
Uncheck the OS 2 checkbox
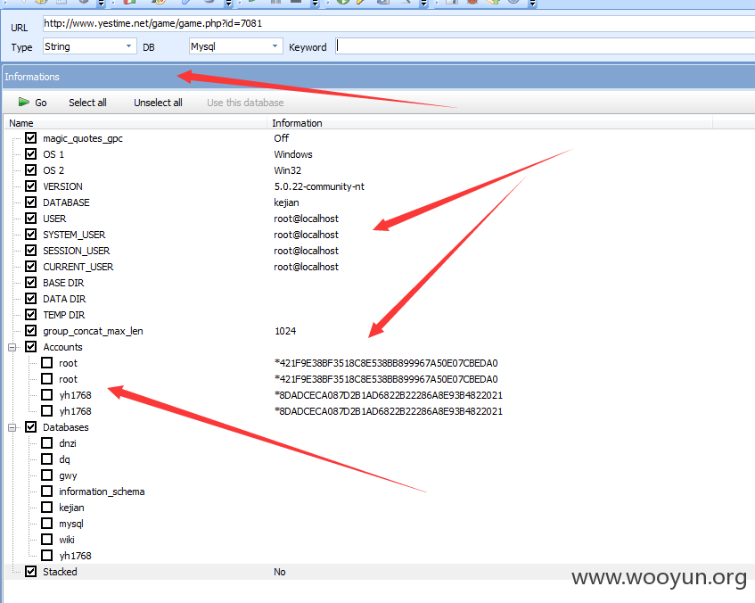click(31, 169)
